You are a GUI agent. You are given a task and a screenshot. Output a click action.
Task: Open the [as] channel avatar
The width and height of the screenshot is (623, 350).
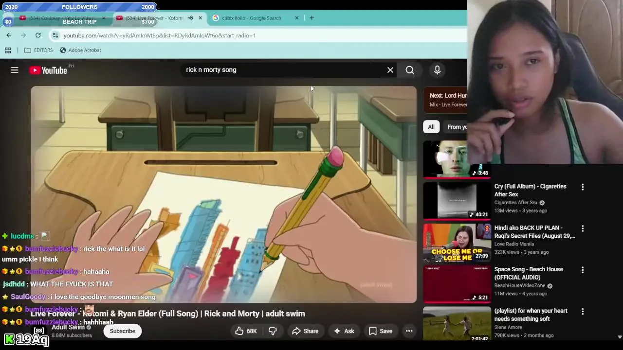pyautogui.click(x=39, y=331)
